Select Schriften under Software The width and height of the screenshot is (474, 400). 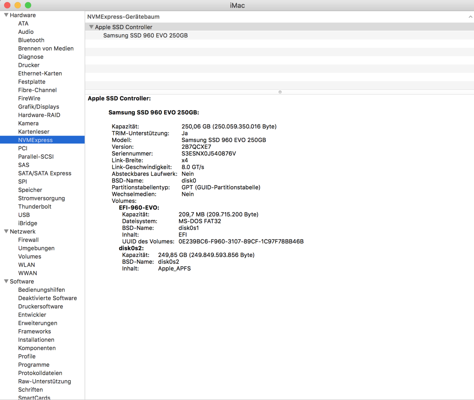click(30, 390)
